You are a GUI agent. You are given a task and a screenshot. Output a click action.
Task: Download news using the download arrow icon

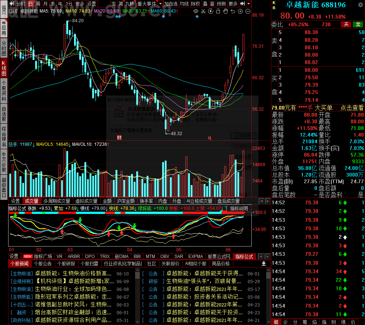(x=264, y=264)
